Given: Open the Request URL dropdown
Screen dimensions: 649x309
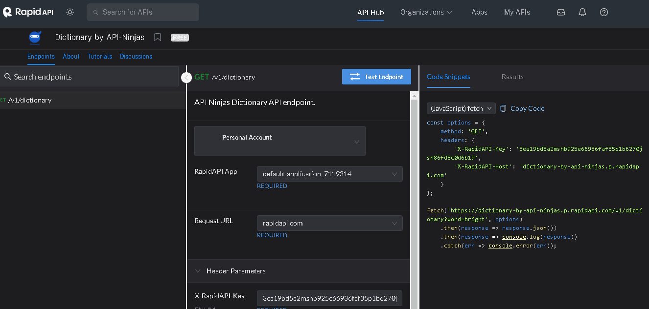Looking at the screenshot, I should coord(330,223).
